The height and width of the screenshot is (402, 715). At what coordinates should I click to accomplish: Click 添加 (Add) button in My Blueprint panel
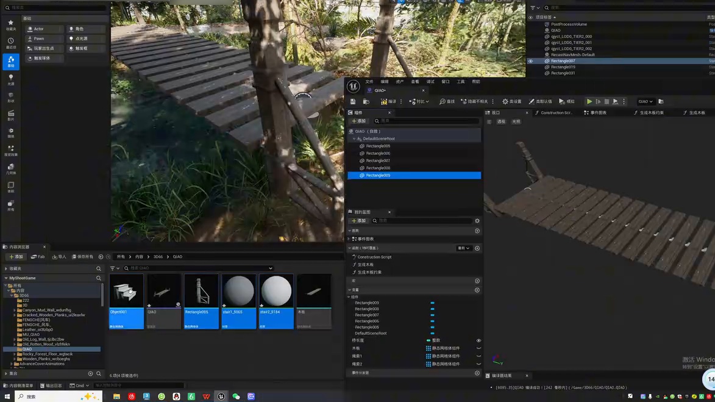click(359, 221)
